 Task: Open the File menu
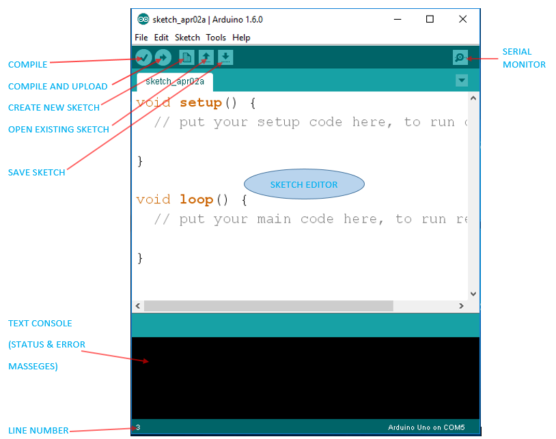pos(141,38)
